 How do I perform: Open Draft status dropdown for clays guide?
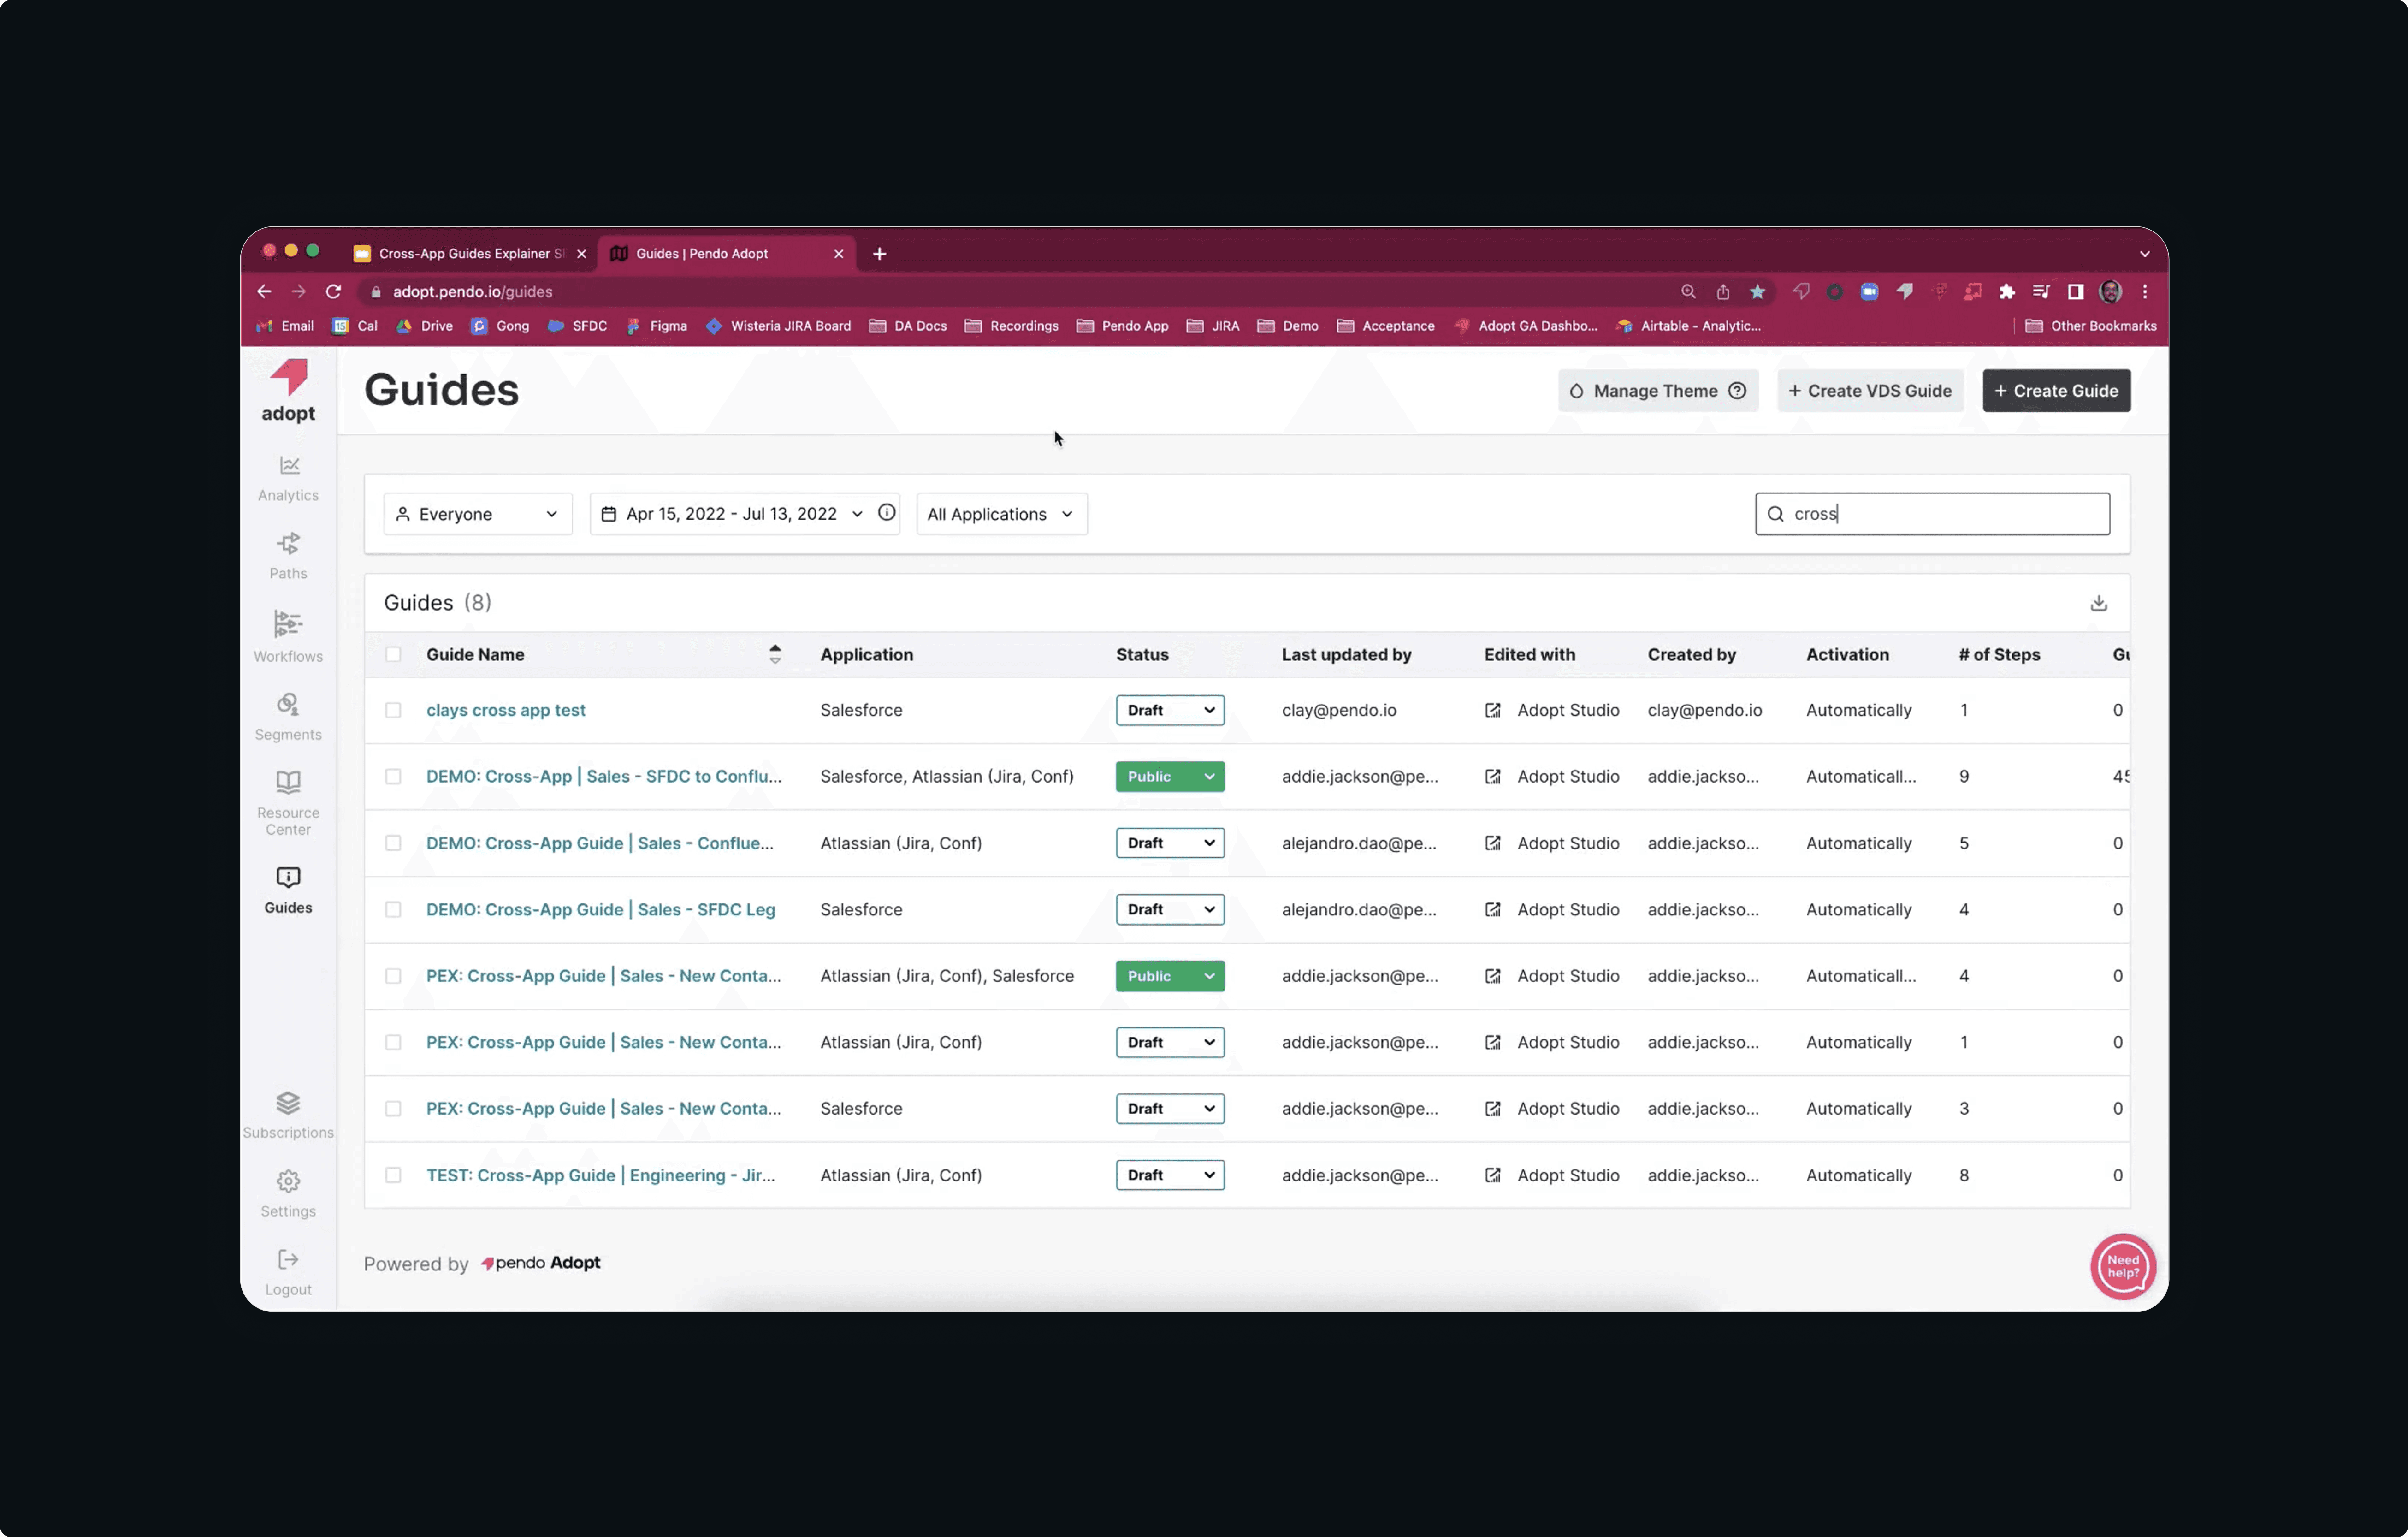click(1169, 710)
